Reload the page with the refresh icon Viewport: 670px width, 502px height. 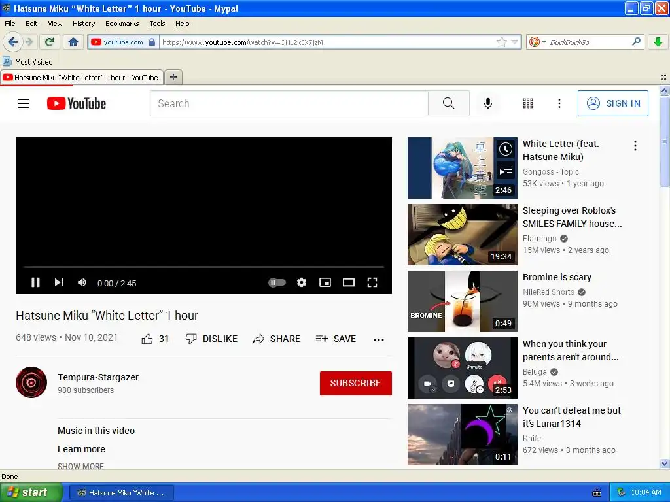(49, 42)
